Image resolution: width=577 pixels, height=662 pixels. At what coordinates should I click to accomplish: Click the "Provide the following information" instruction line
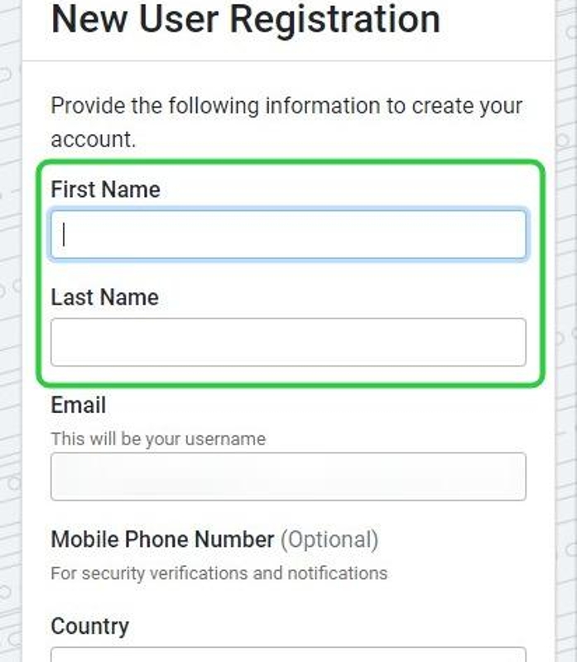click(286, 106)
